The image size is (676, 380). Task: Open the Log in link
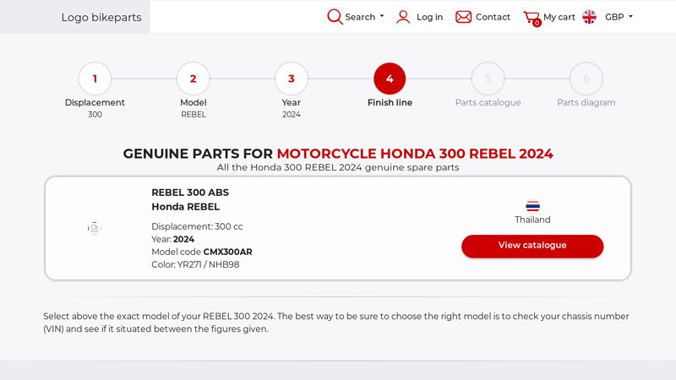429,17
